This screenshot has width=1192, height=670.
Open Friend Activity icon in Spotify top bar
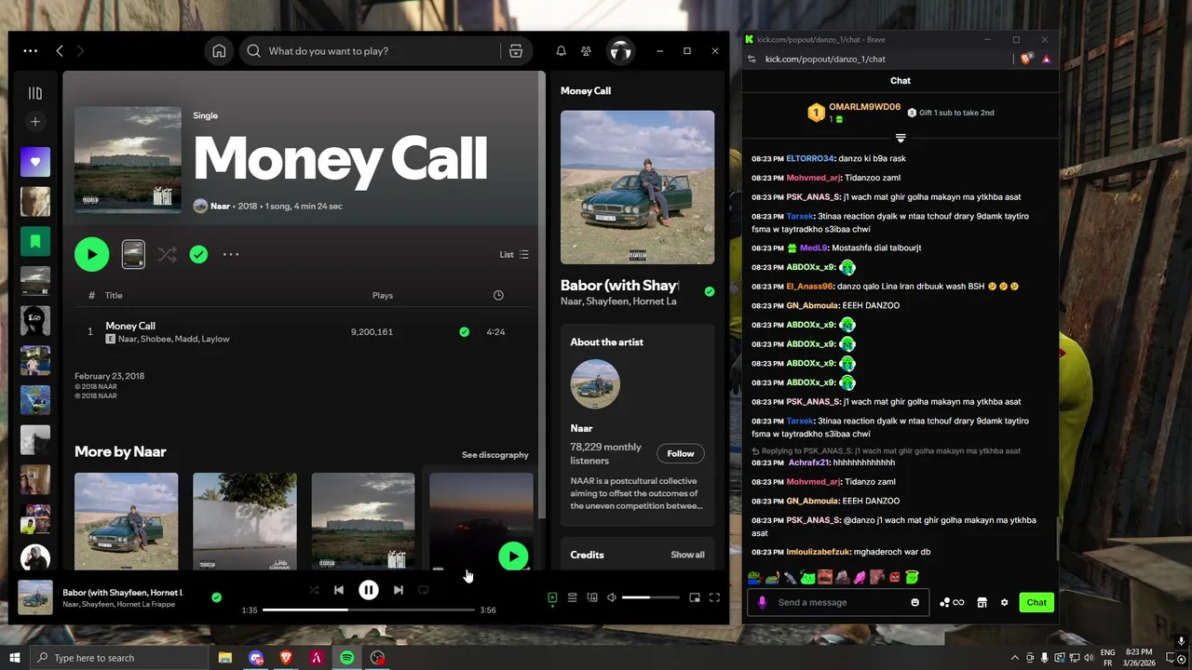tap(586, 51)
